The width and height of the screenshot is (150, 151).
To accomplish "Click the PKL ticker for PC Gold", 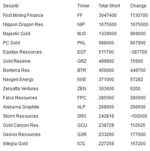I will pyautogui.click(x=81, y=43).
